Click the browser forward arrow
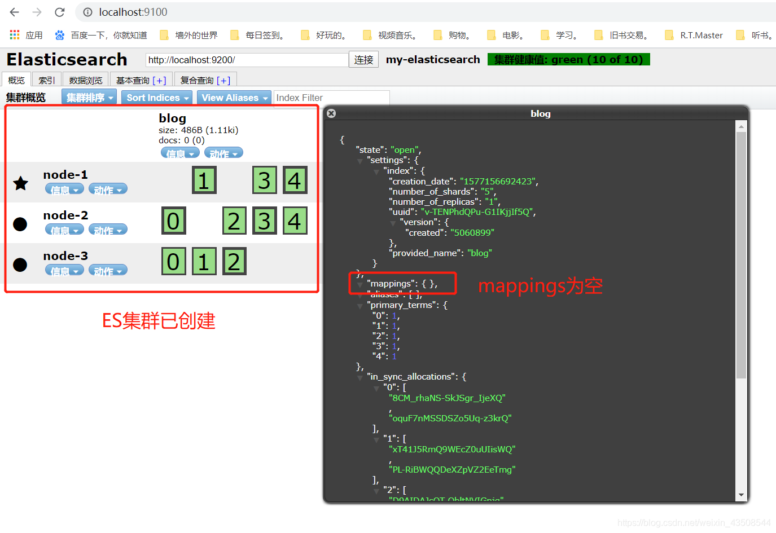The width and height of the screenshot is (776, 533). [37, 12]
